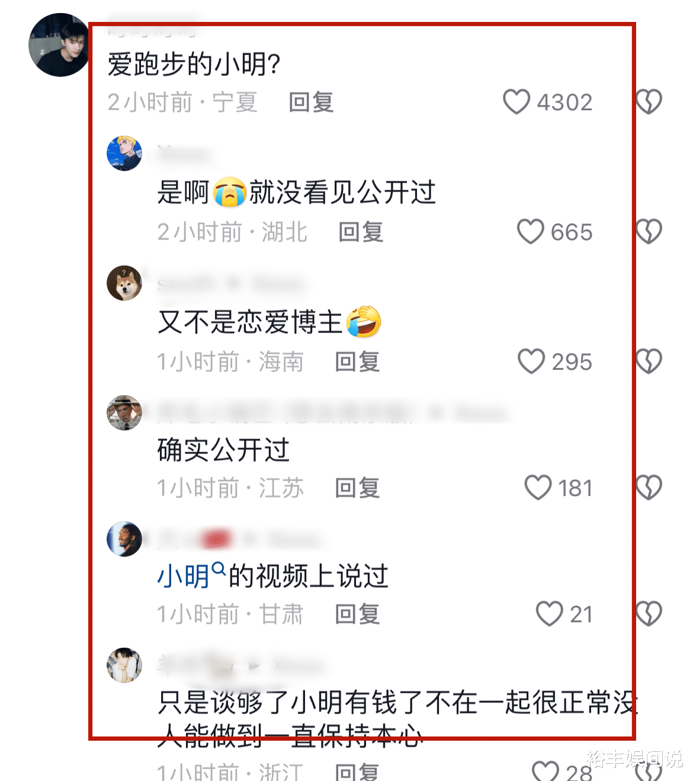Dislike the 又不是恋爱博主 comment
This screenshot has height=781, width=693.
649,361
